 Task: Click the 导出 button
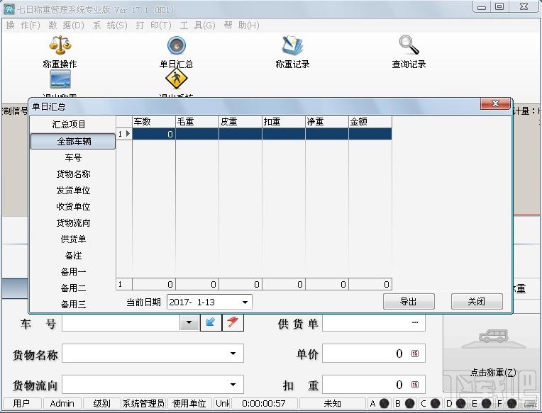pos(409,302)
